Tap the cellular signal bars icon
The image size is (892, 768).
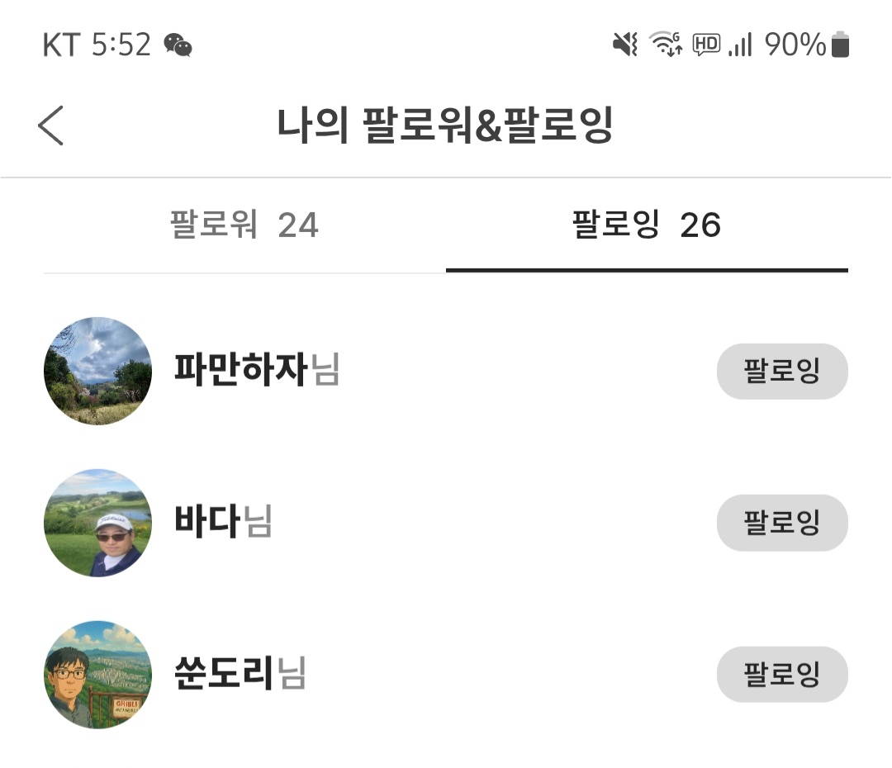click(x=740, y=45)
